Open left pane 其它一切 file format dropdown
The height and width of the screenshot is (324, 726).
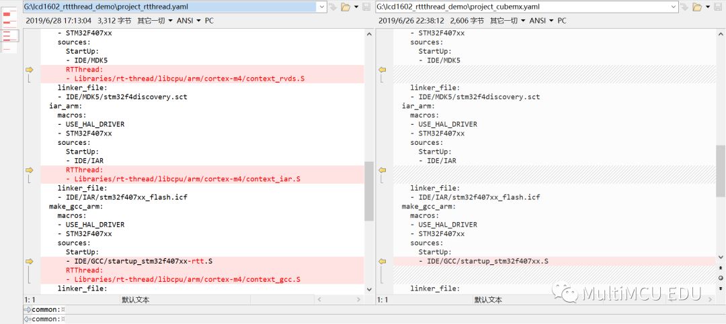155,21
